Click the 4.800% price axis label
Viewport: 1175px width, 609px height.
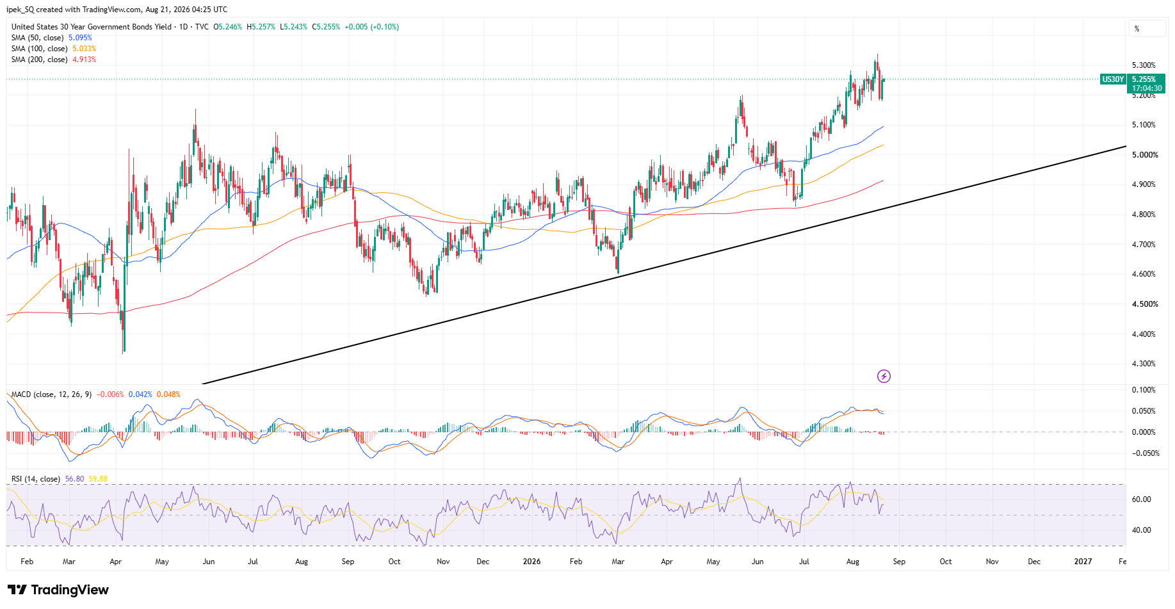tap(1144, 215)
